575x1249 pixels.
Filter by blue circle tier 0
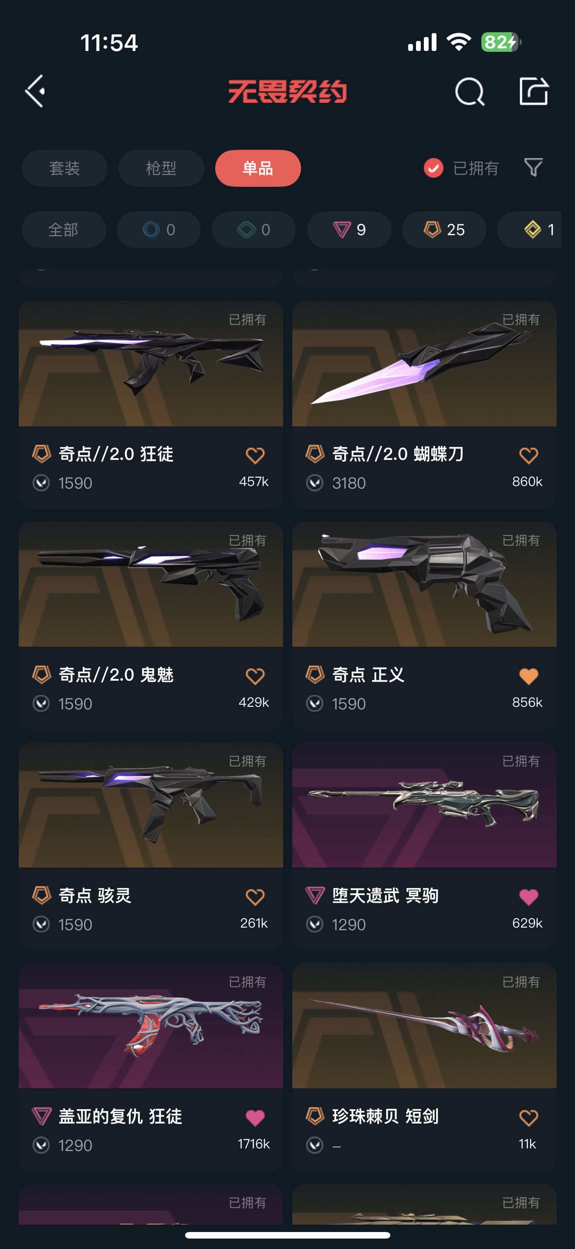coord(159,230)
